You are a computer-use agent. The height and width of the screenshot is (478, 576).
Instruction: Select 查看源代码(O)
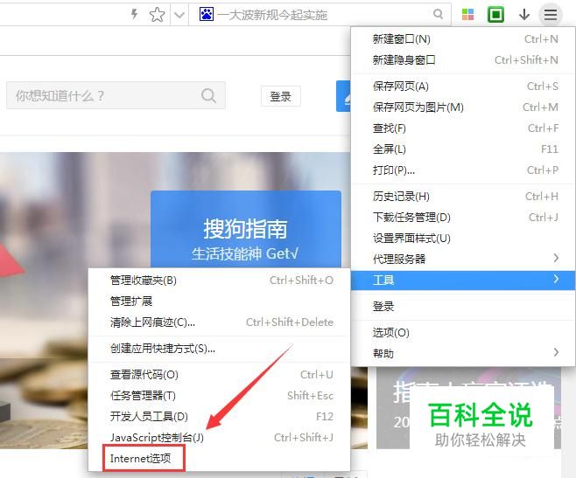coord(220,375)
